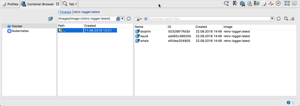
Task: Click the root slash breadcrumb link
Action: click(58, 12)
